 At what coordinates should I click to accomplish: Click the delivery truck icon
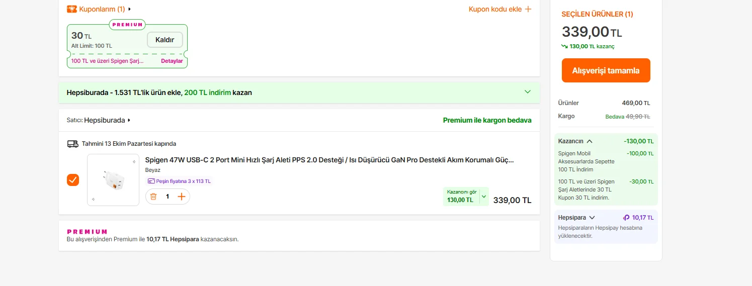pos(73,144)
